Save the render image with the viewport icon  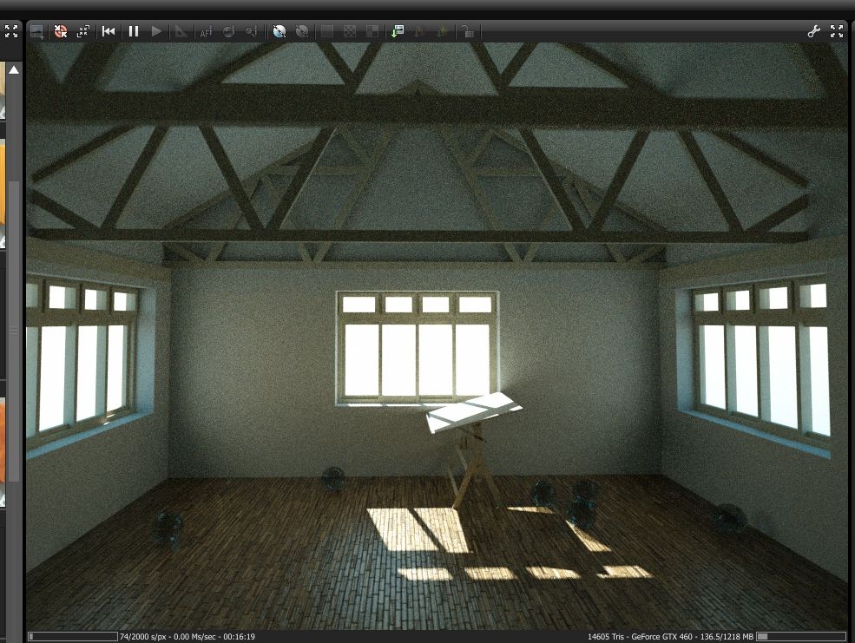(36, 31)
